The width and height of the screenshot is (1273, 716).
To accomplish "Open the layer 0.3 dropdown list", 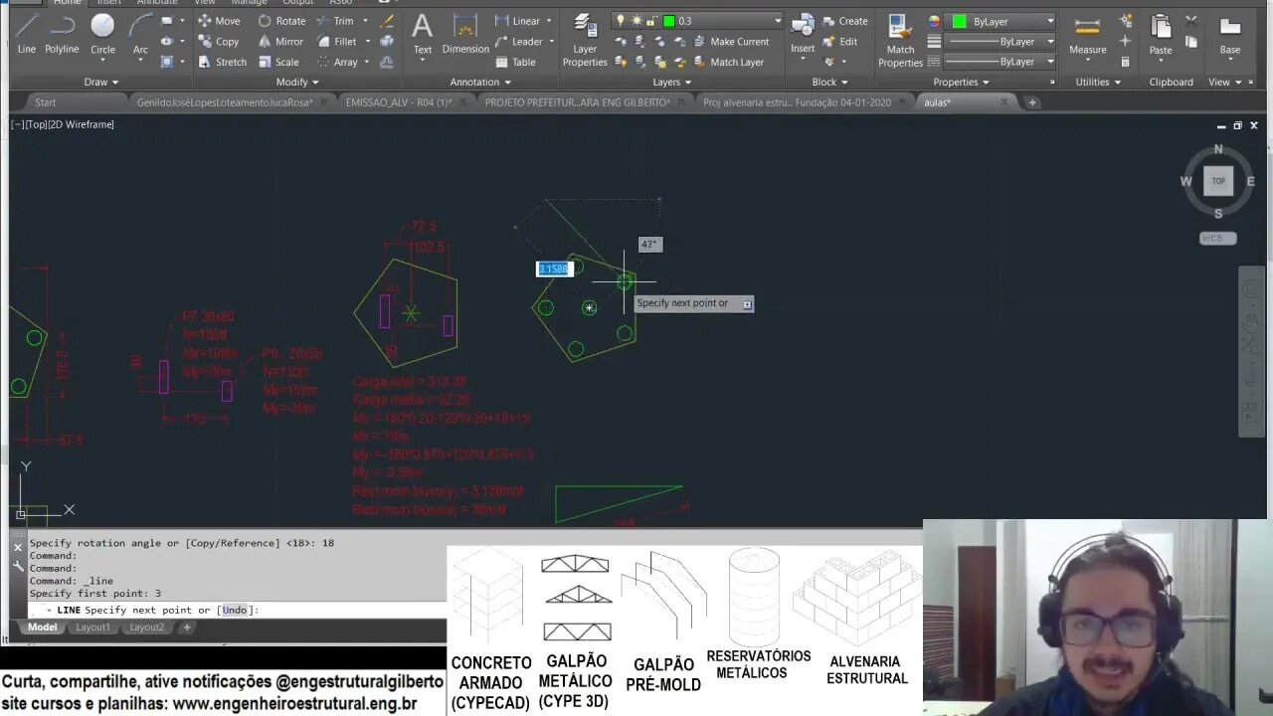I will tap(778, 21).
